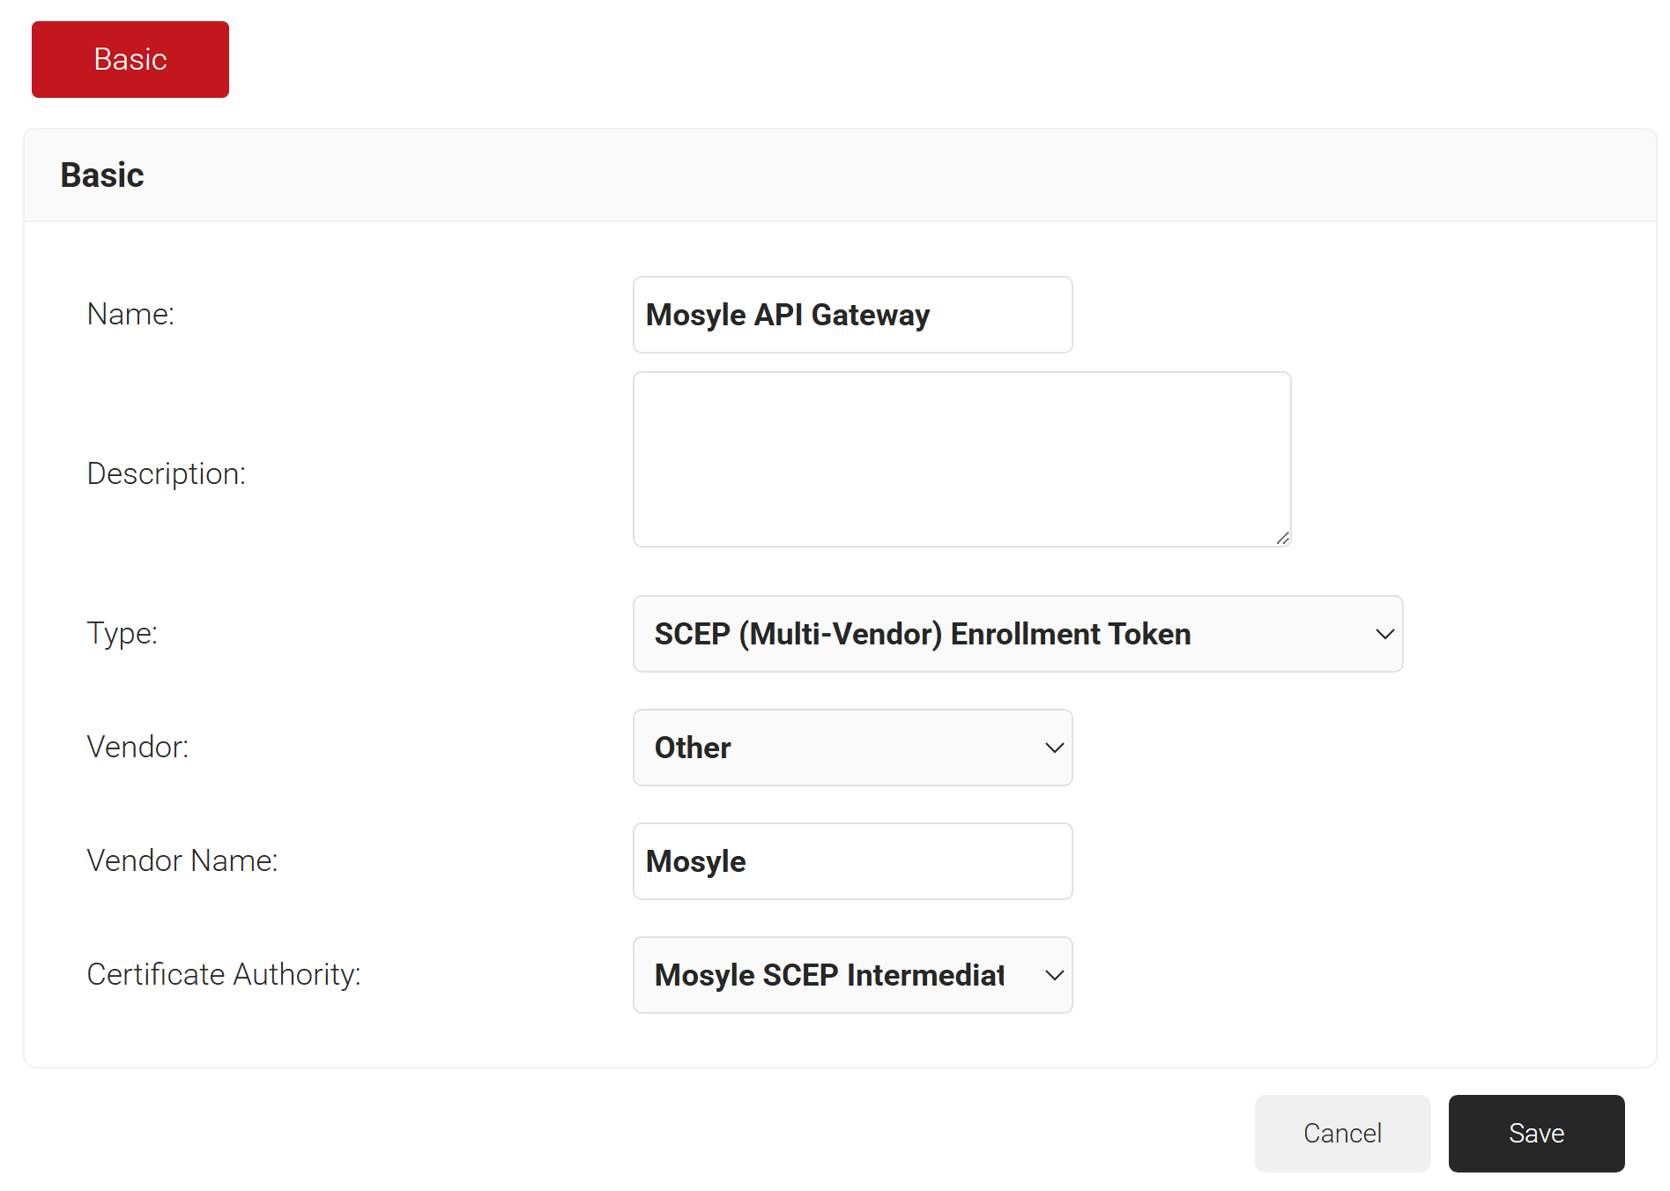Click the Type: label
The width and height of the screenshot is (1670, 1191).
coord(122,633)
